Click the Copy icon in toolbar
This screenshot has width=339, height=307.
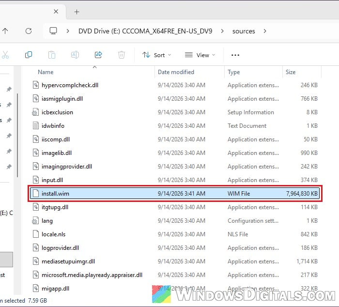point(29,55)
